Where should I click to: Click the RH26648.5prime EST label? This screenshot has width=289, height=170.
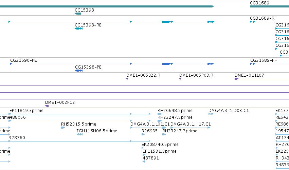pos(175,111)
